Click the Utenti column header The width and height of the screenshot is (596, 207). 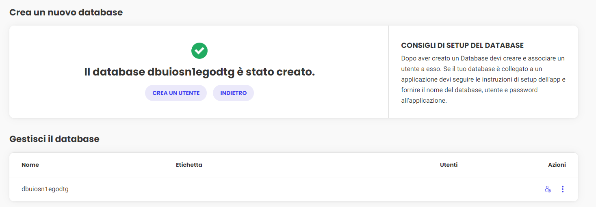(449, 165)
